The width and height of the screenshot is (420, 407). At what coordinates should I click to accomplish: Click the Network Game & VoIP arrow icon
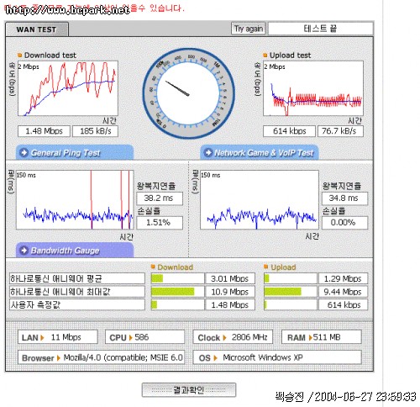tap(208, 152)
